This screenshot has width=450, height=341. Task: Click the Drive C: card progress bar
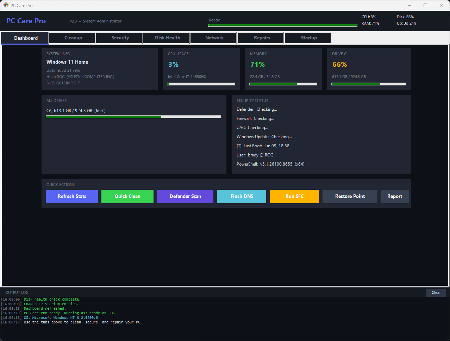[369, 84]
